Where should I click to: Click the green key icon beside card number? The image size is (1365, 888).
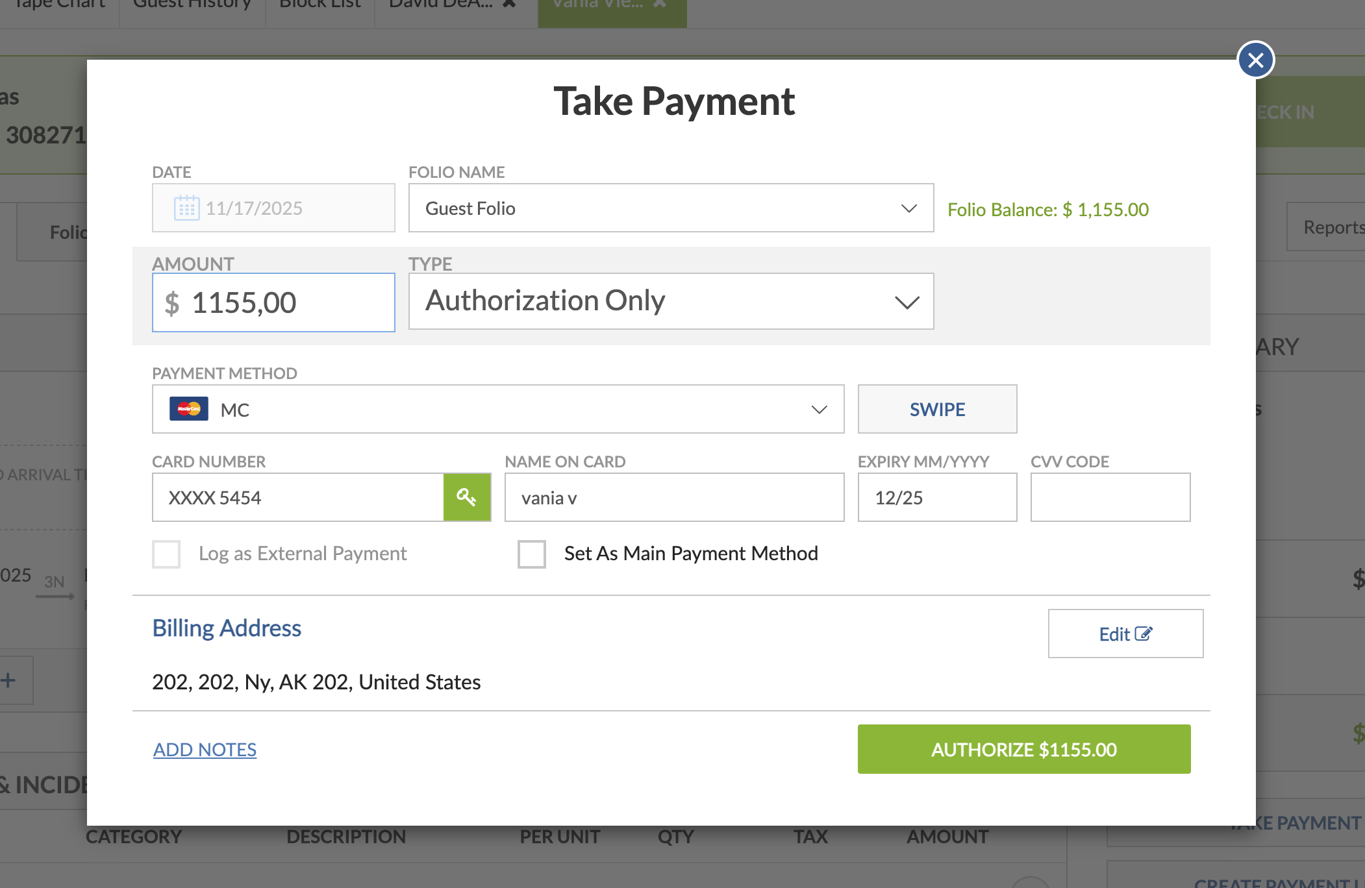pyautogui.click(x=467, y=497)
